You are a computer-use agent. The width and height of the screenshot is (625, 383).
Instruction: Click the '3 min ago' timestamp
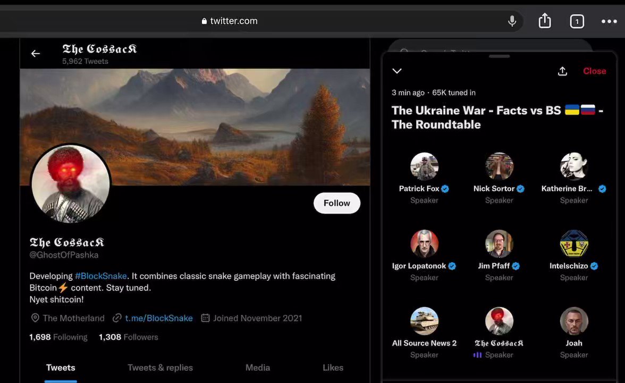[408, 93]
